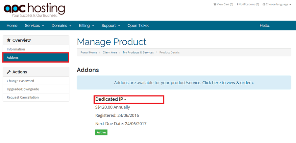Click the Choose language icon
Image resolution: width=296 pixels, height=143 pixels.
click(x=264, y=4)
